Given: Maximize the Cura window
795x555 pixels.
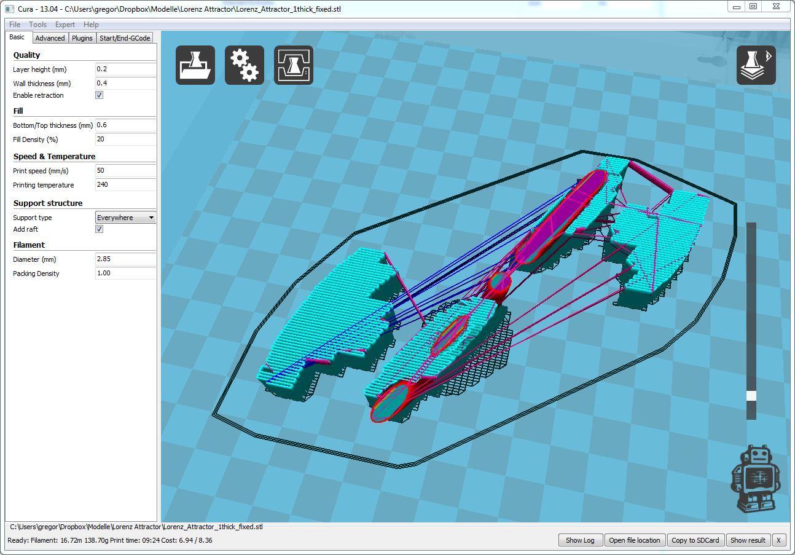Looking at the screenshot, I should (753, 6).
